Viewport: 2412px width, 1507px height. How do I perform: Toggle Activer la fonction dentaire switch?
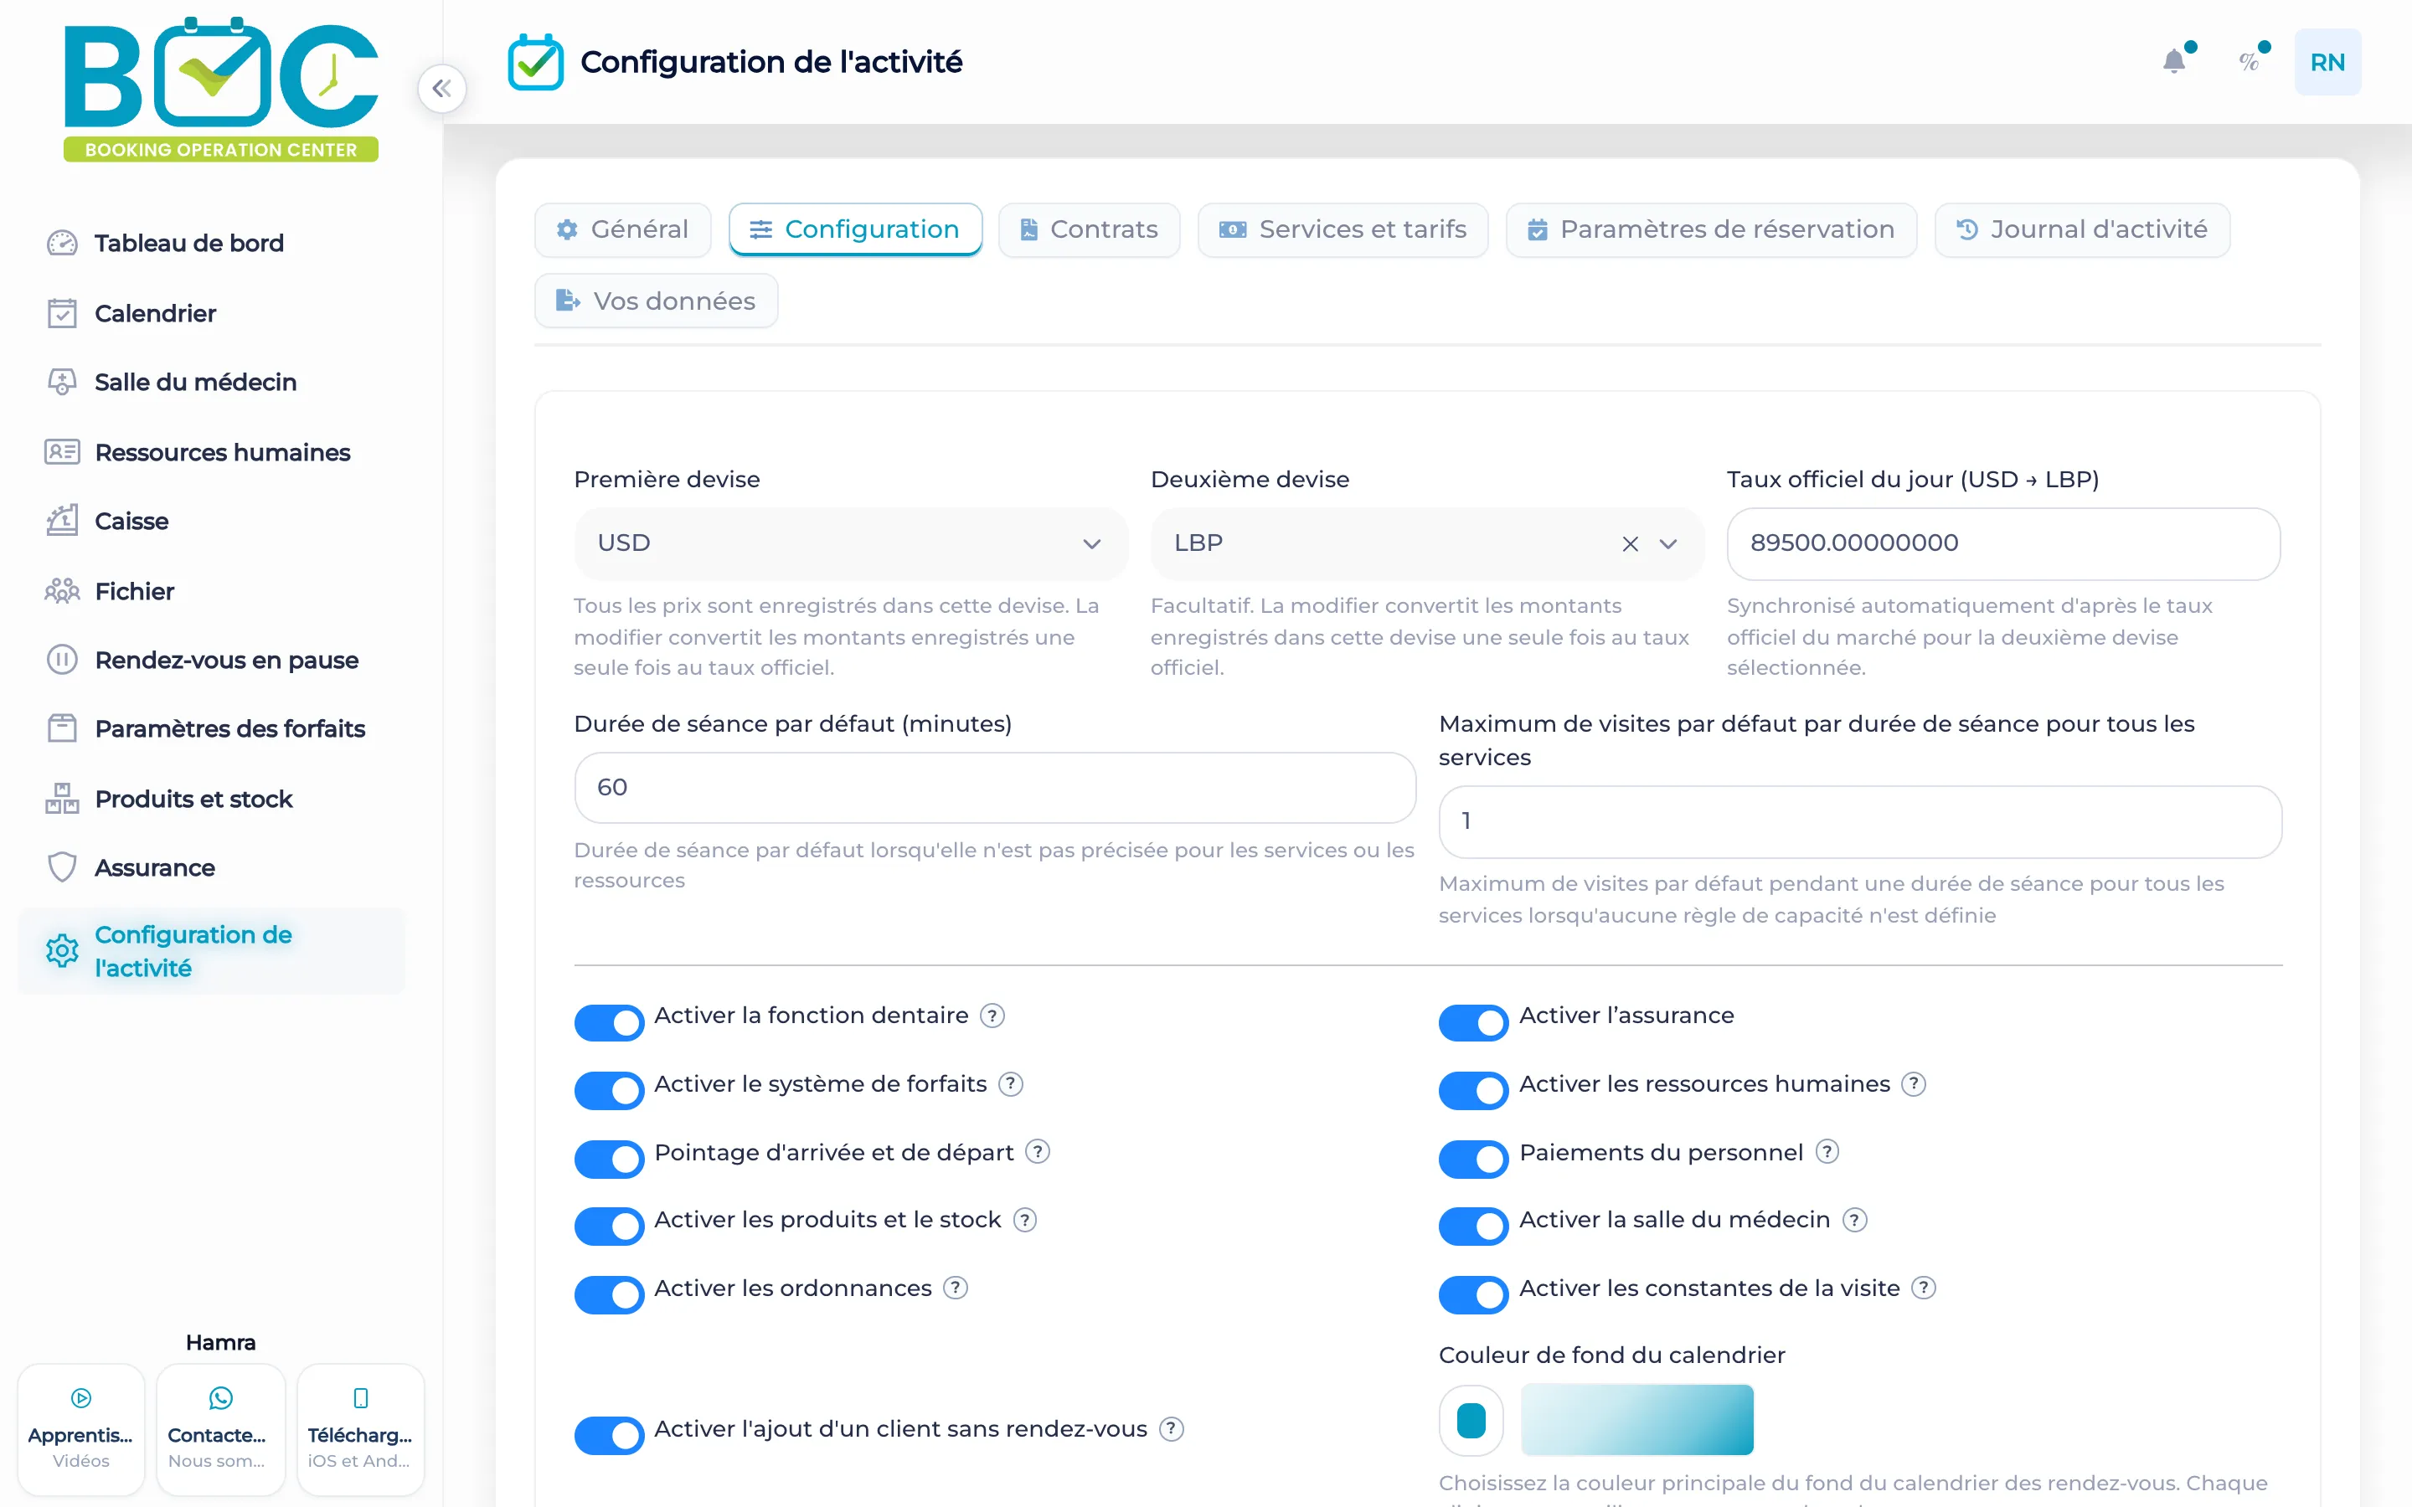coord(609,1022)
